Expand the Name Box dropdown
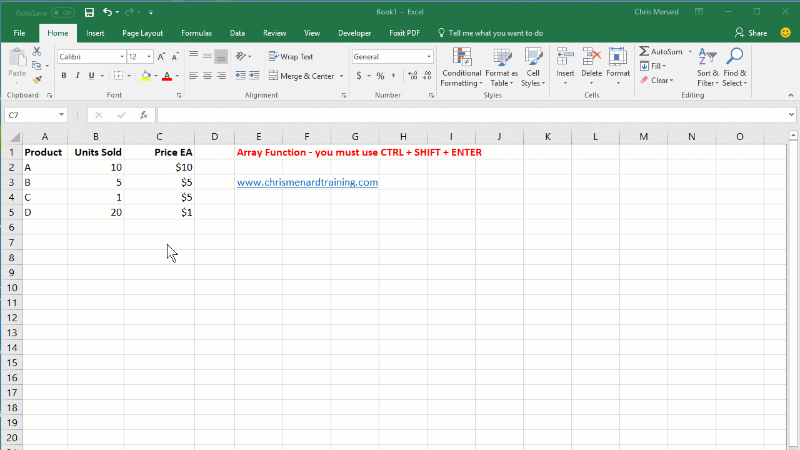 61,115
